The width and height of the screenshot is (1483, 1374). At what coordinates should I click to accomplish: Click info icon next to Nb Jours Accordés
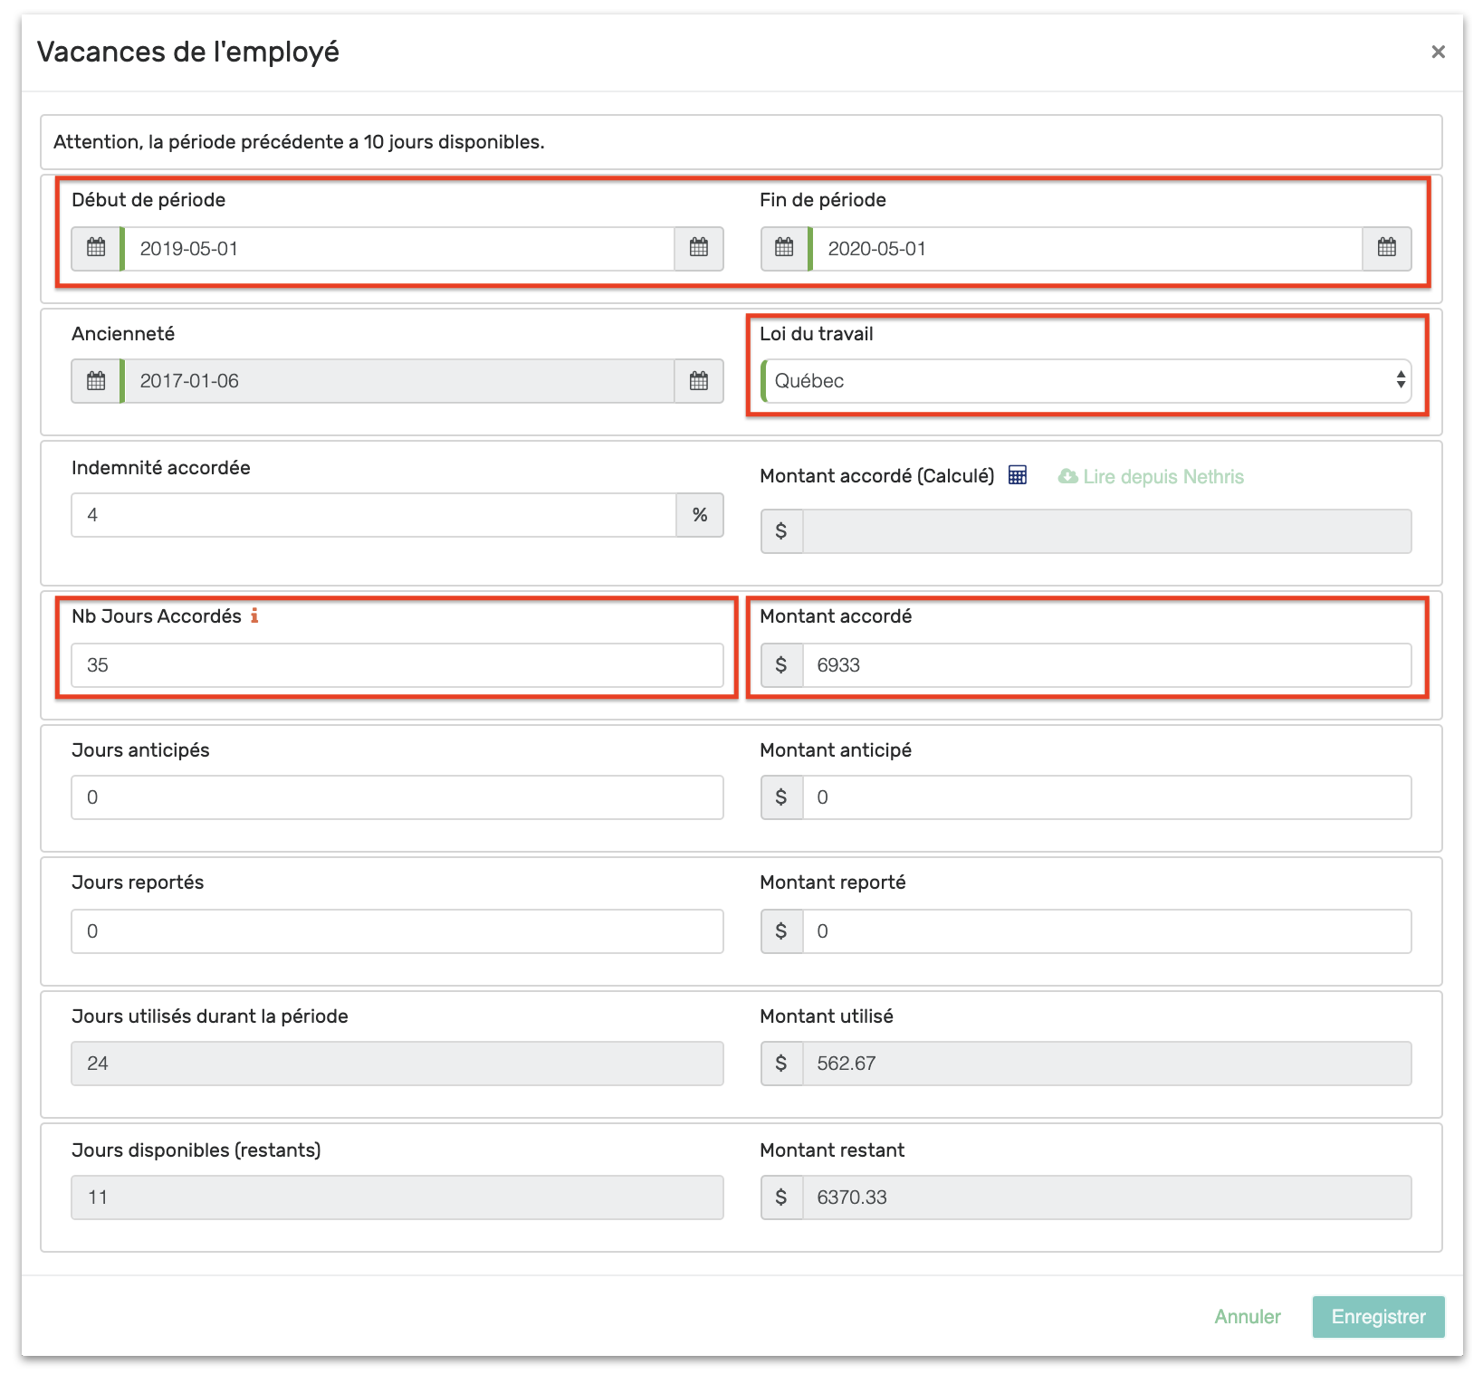tap(254, 616)
